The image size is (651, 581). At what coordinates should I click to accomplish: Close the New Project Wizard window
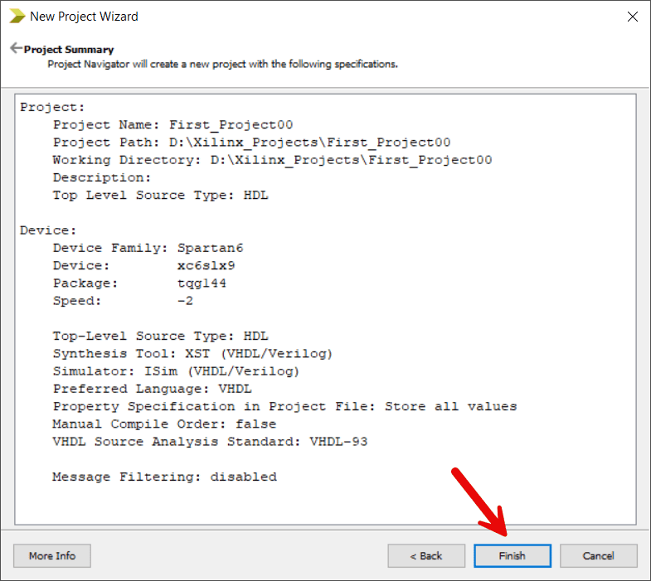click(x=632, y=16)
